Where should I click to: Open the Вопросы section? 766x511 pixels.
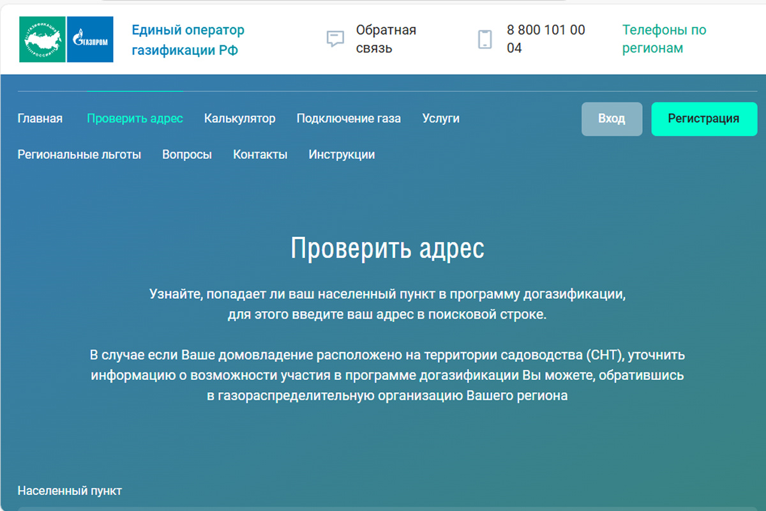click(187, 154)
